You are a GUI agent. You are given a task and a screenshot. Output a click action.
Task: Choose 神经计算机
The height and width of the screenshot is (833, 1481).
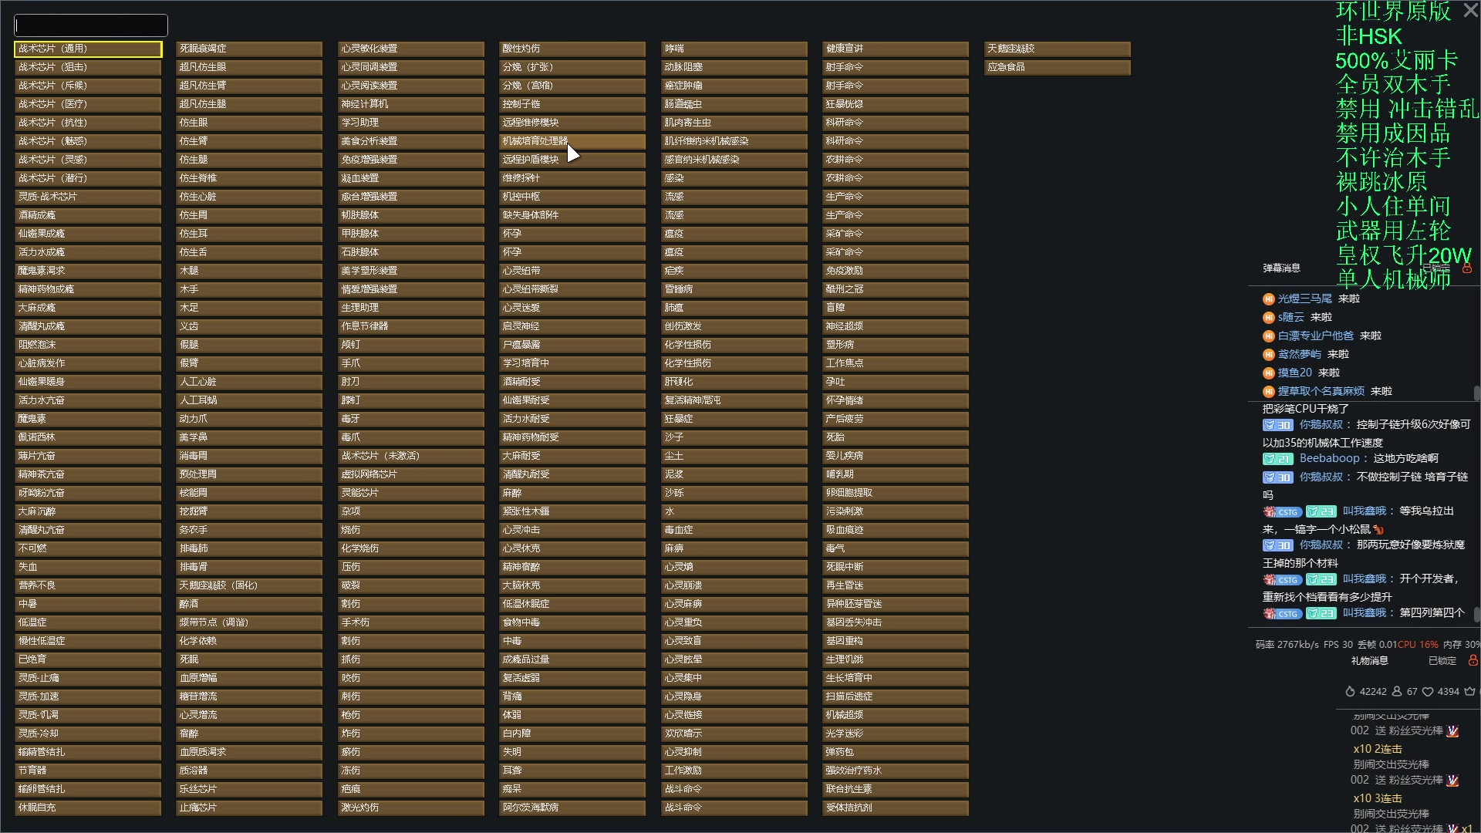[411, 104]
